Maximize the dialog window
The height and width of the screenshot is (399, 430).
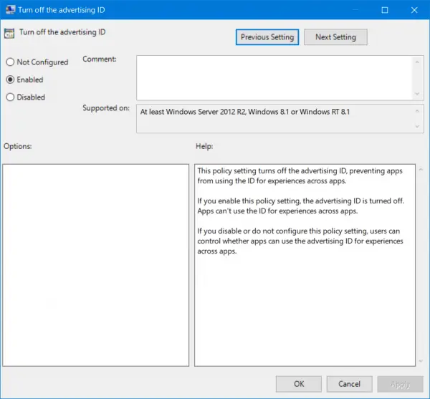pos(385,10)
